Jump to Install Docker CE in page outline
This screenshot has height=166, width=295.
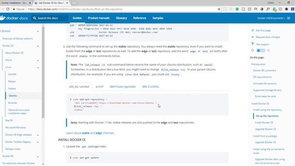point(260,103)
